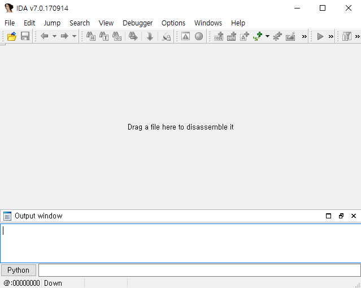Open the back-navigation history dropdown
The height and width of the screenshot is (288, 361).
54,36
